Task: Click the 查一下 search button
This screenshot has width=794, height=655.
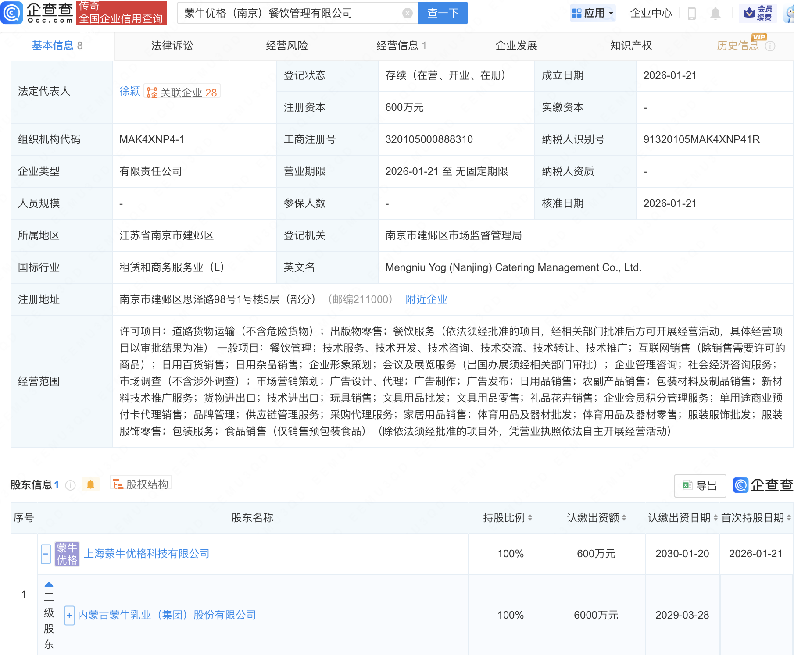Action: click(x=442, y=13)
